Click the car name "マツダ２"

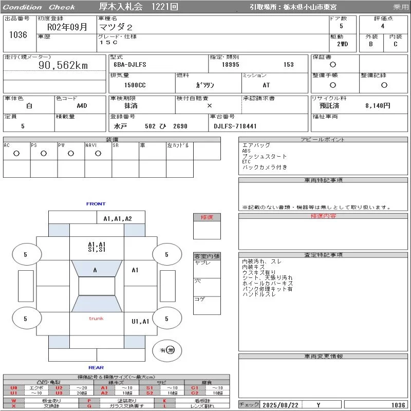[116, 27]
